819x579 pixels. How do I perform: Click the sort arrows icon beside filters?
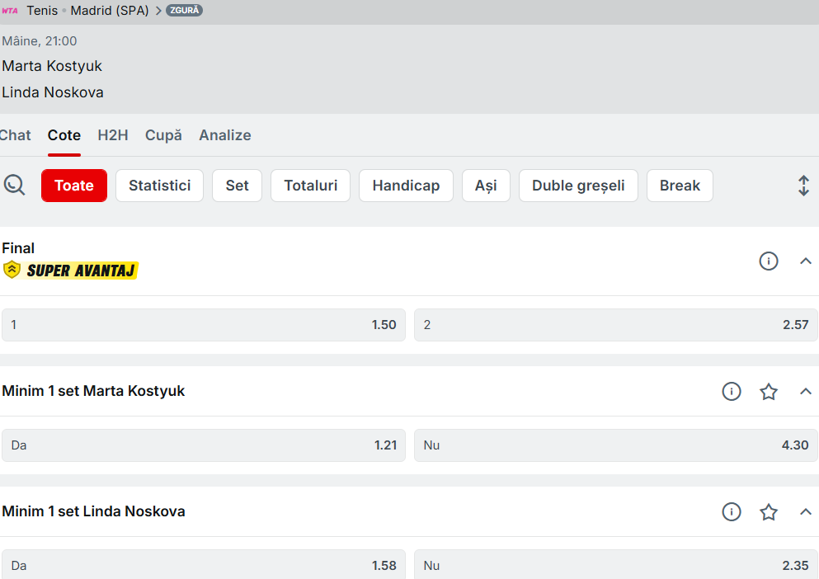[803, 186]
